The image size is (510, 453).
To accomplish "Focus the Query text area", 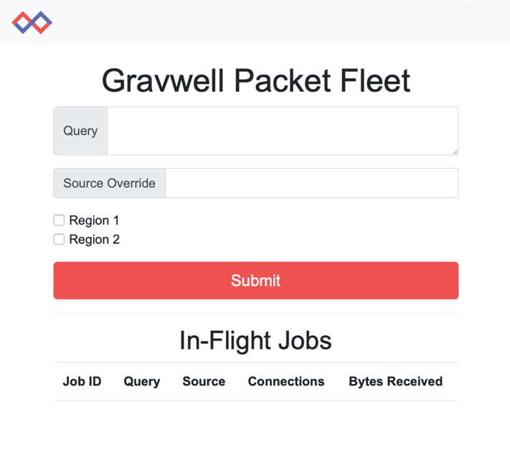I will (x=282, y=131).
